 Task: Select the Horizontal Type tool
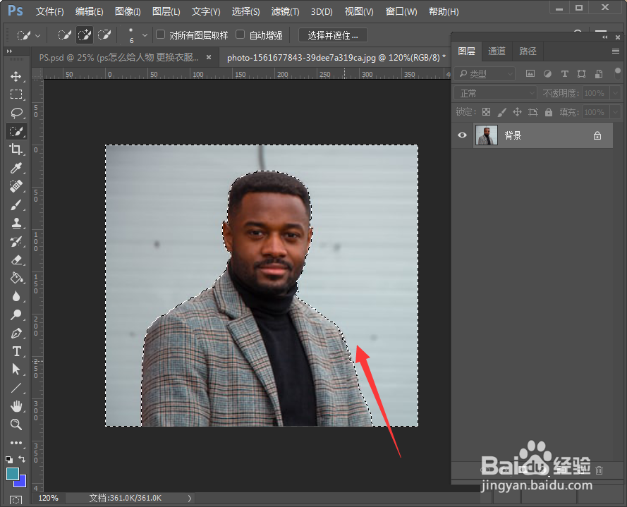click(x=16, y=351)
